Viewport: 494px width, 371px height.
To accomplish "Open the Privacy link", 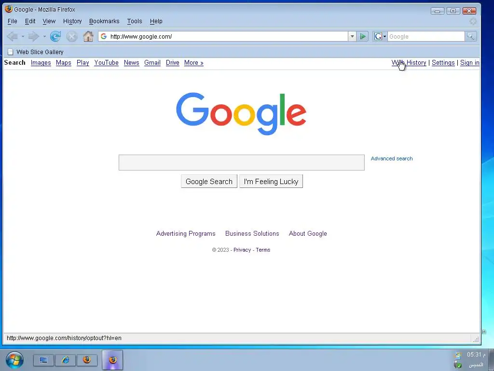I will click(242, 250).
